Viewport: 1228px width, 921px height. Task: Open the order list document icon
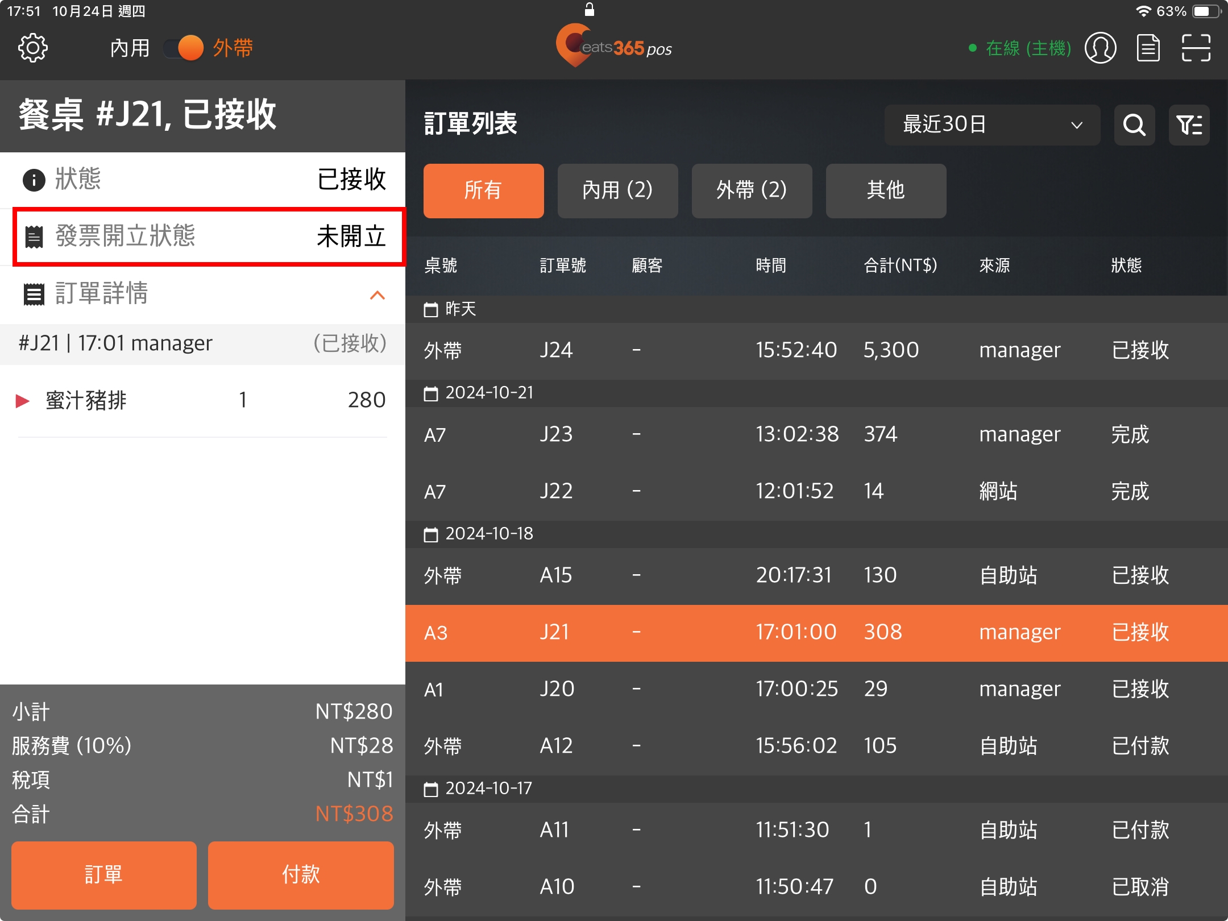click(x=1148, y=48)
